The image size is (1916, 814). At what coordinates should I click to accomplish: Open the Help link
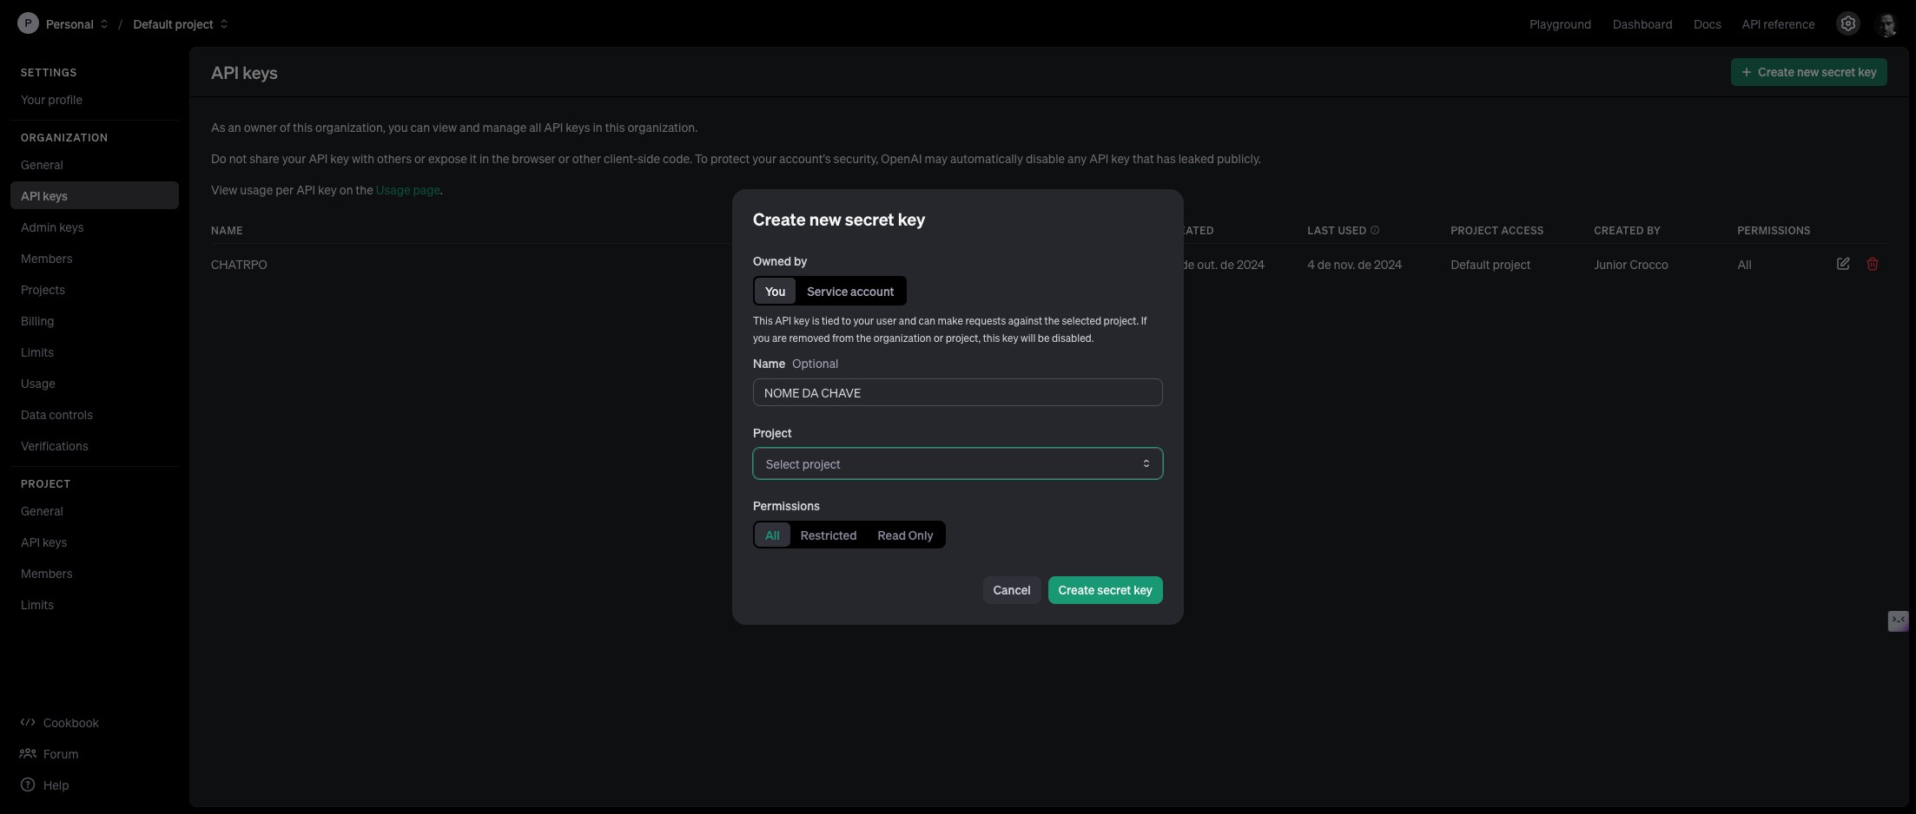point(56,785)
